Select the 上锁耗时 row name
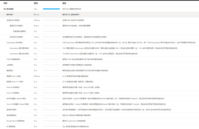This screenshot has width=199, height=129. point(10,65)
